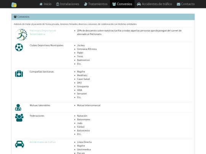206x154 pixels.
Task: Click the Tenis list item
Action: [80, 56]
